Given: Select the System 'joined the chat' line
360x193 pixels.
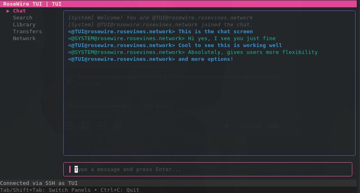Looking at the screenshot, I should [160, 25].
